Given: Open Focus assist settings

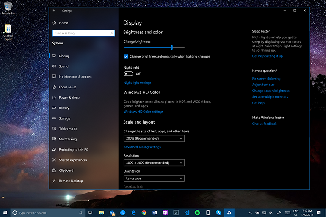Looking at the screenshot, I should [x=67, y=87].
